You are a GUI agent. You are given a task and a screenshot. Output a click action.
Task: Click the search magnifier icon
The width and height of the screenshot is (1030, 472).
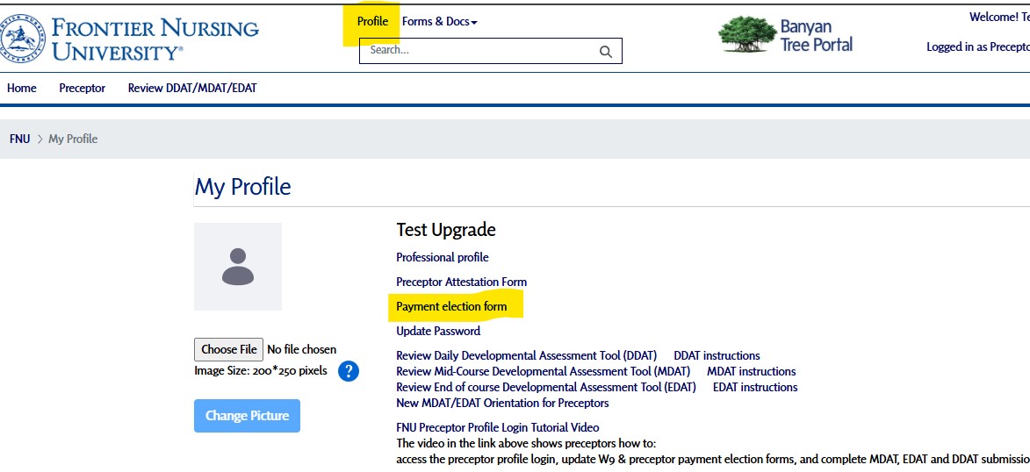click(605, 52)
